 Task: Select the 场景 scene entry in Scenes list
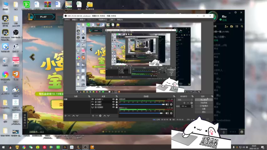[77, 99]
